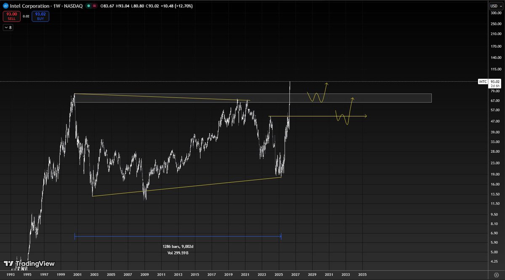Click the 2017 label on time axis
The width and height of the screenshot is (505, 280).
(x=212, y=274)
